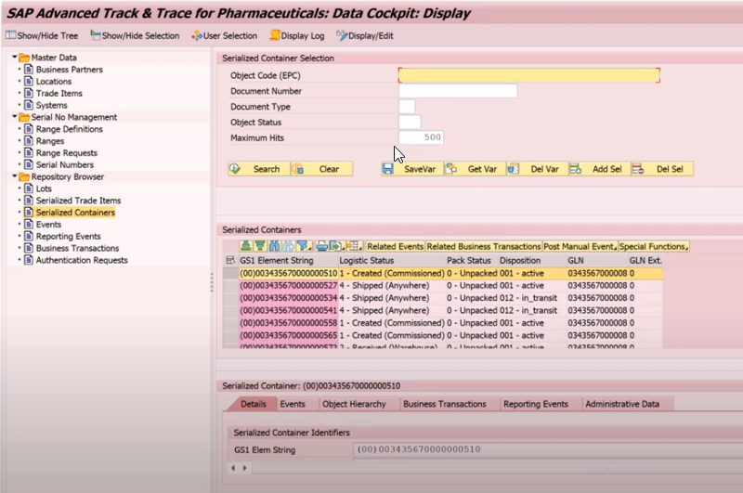This screenshot has width=743, height=493.
Task: Select Serialized Trade Items in tree
Action: click(x=78, y=201)
